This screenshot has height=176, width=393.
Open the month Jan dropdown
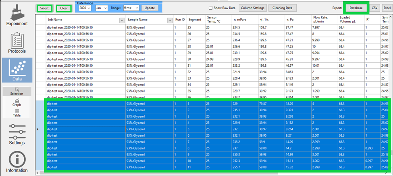tap(102, 8)
